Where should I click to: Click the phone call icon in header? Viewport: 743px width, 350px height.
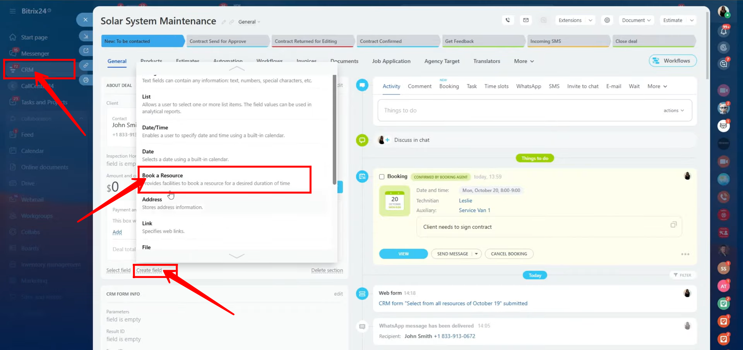tap(508, 20)
